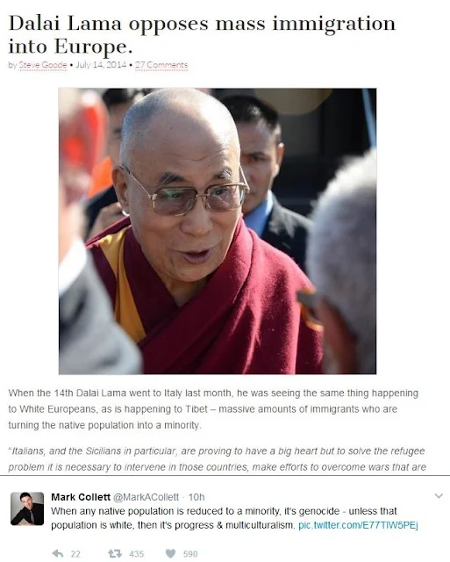Screen dimensions: 450x562
Task: Click the italic quote starting with 'Italians'
Action: (217, 458)
